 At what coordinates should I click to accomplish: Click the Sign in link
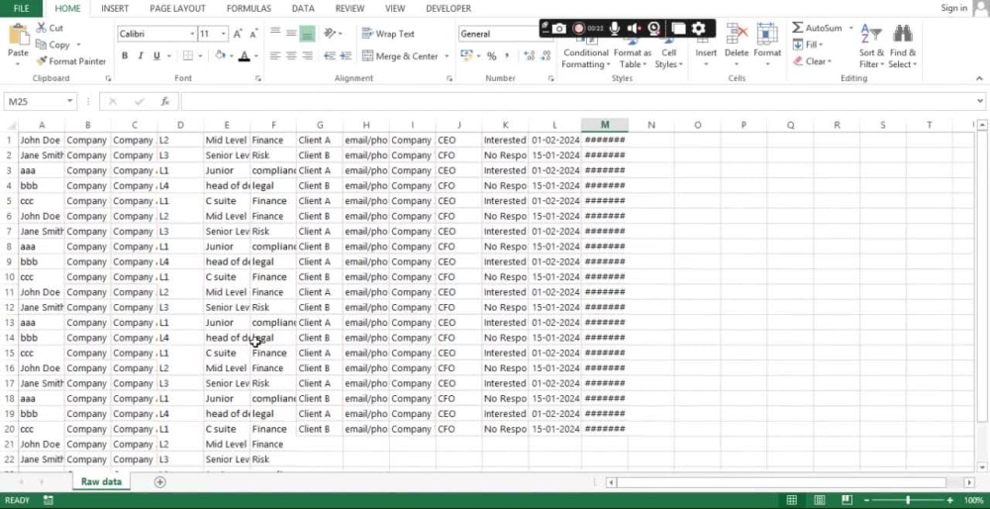953,8
